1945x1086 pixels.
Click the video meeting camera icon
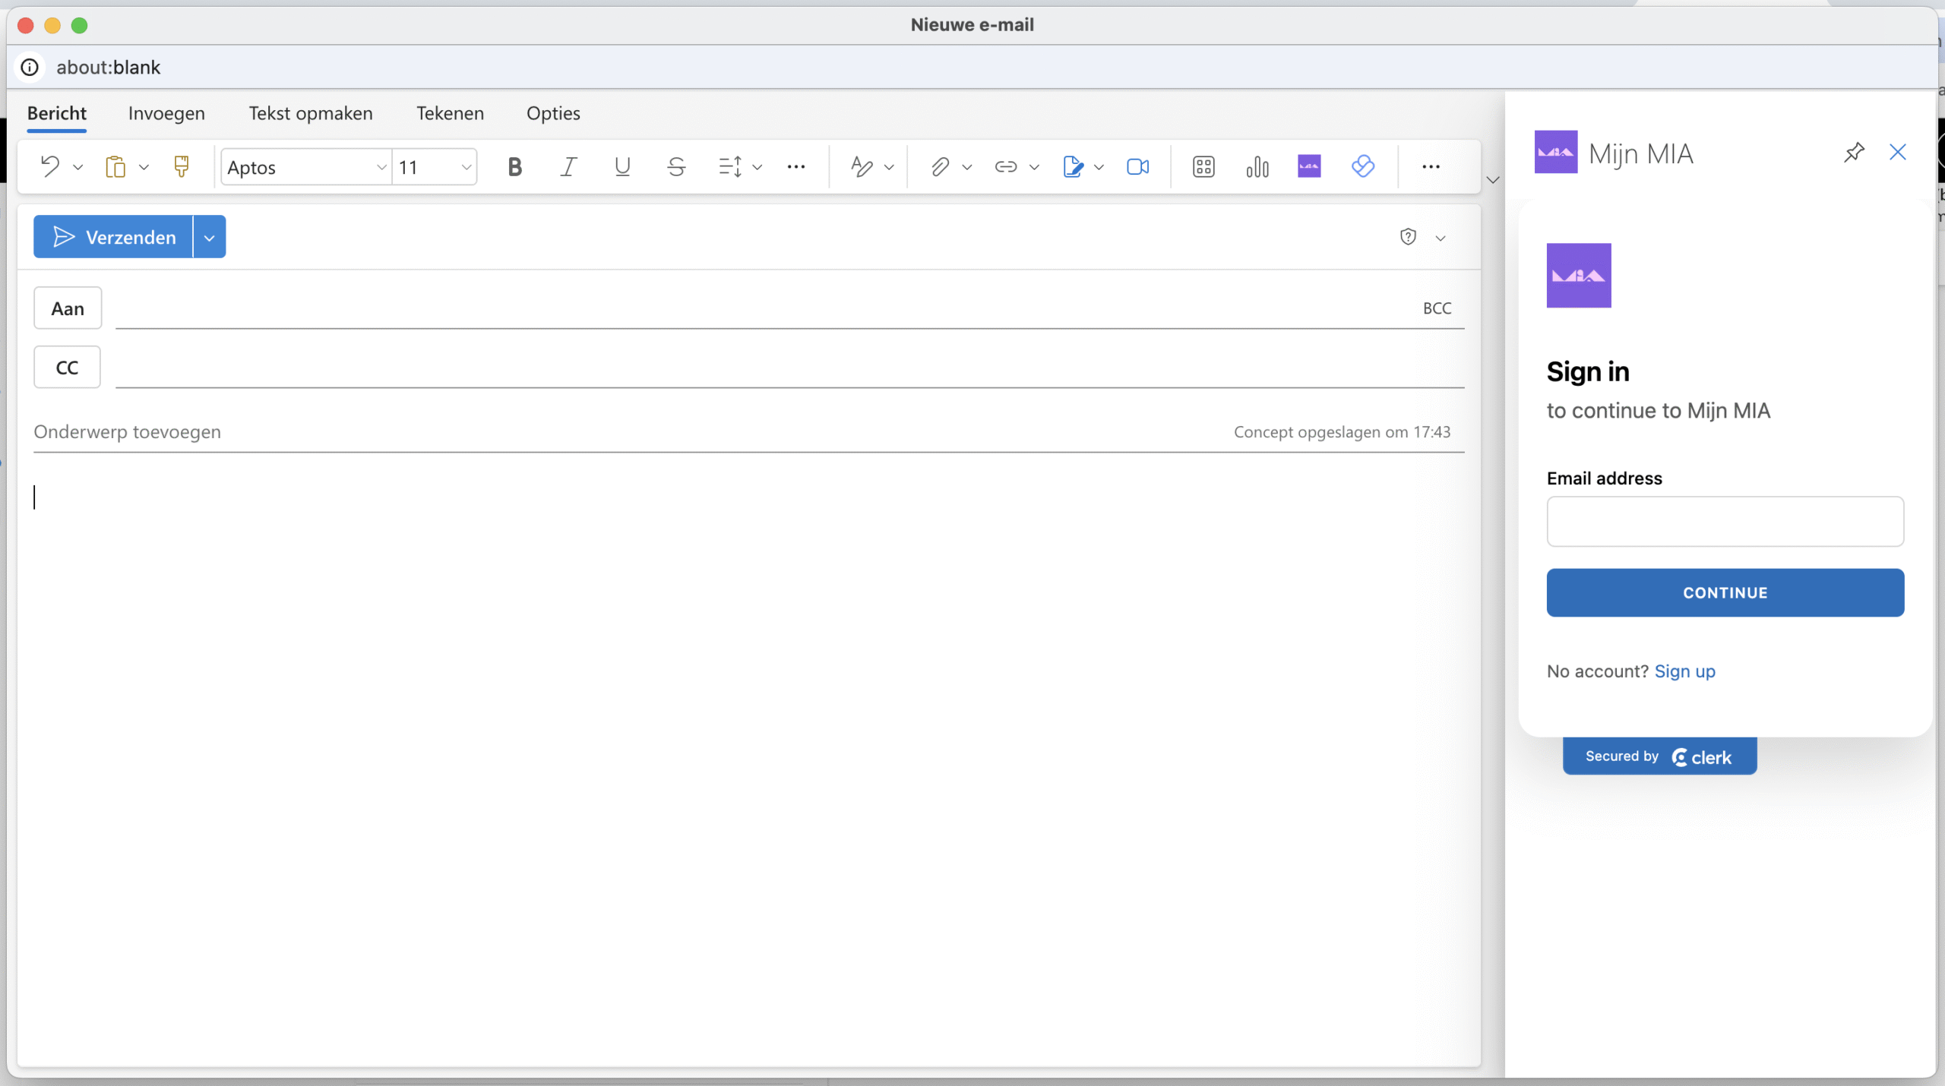pyautogui.click(x=1137, y=166)
